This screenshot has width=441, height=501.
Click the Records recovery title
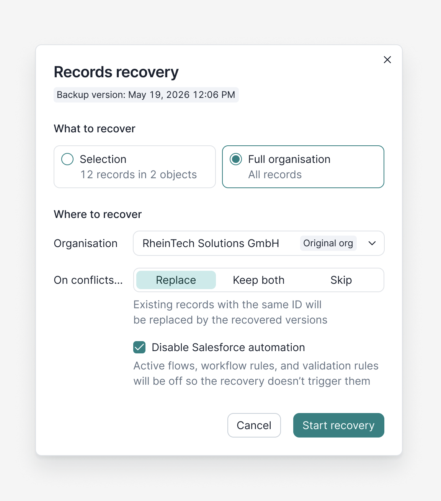pos(116,72)
